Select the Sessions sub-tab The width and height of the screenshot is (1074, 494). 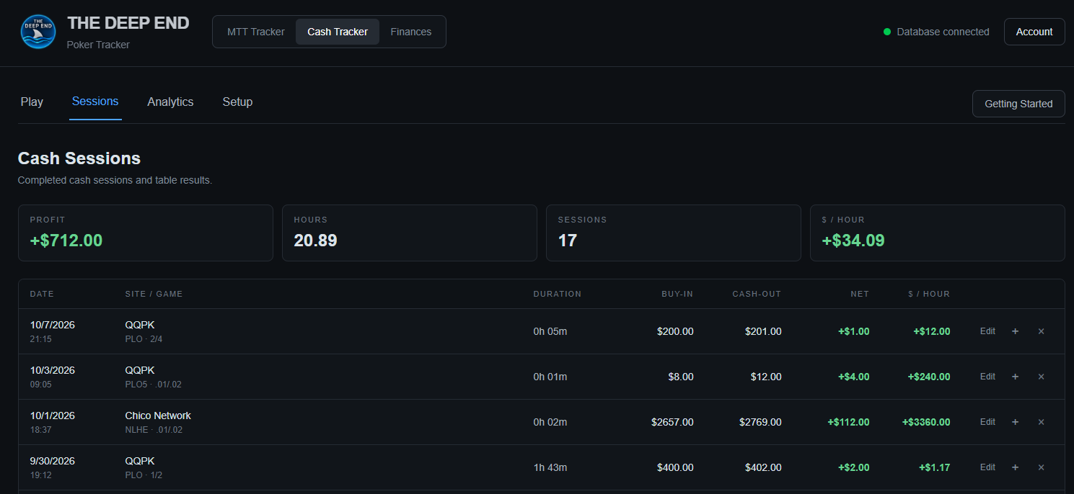tap(95, 102)
